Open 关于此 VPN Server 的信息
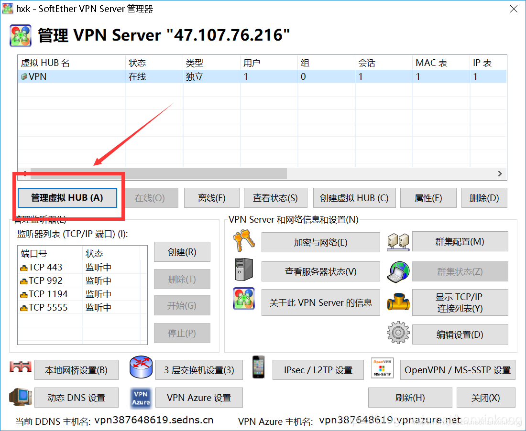Image resolution: width=526 pixels, height=431 pixels. click(x=321, y=302)
